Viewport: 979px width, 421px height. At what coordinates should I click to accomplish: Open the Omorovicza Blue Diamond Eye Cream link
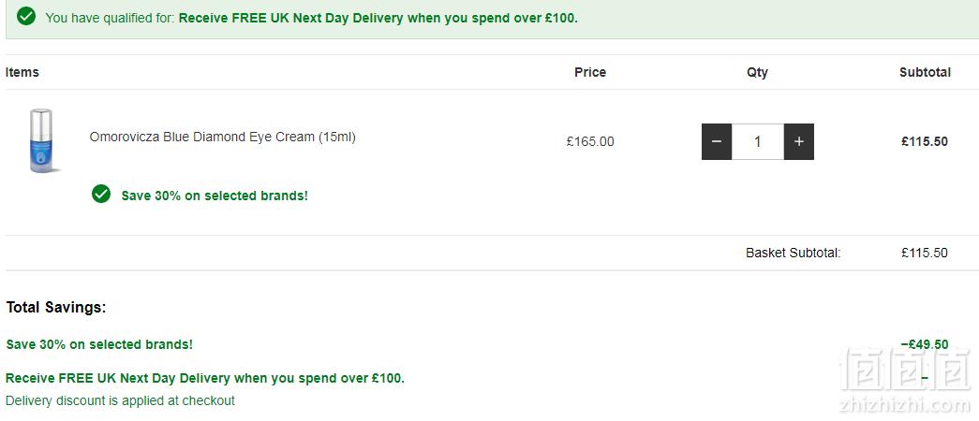222,137
